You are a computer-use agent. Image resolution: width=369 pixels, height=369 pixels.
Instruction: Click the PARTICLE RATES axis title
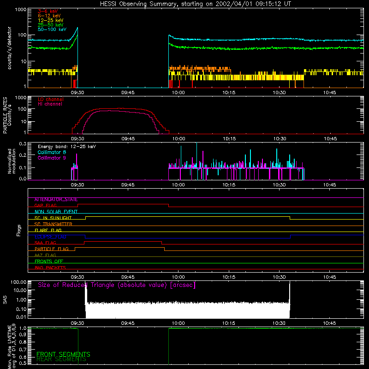[5, 115]
